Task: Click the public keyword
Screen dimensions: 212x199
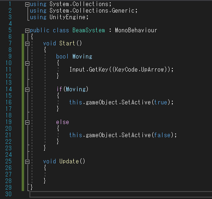Action: [x=40, y=30]
